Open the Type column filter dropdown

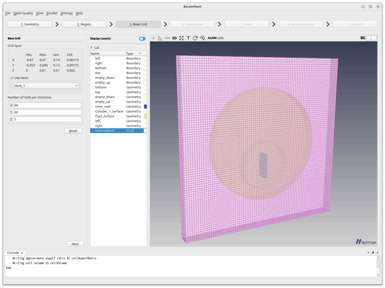click(x=140, y=53)
